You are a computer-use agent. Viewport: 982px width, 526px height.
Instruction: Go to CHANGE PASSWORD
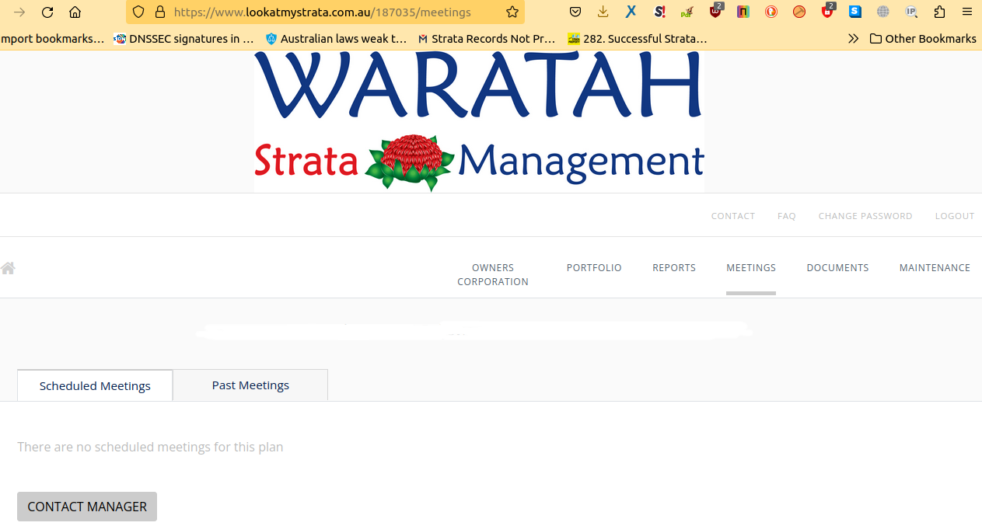865,216
